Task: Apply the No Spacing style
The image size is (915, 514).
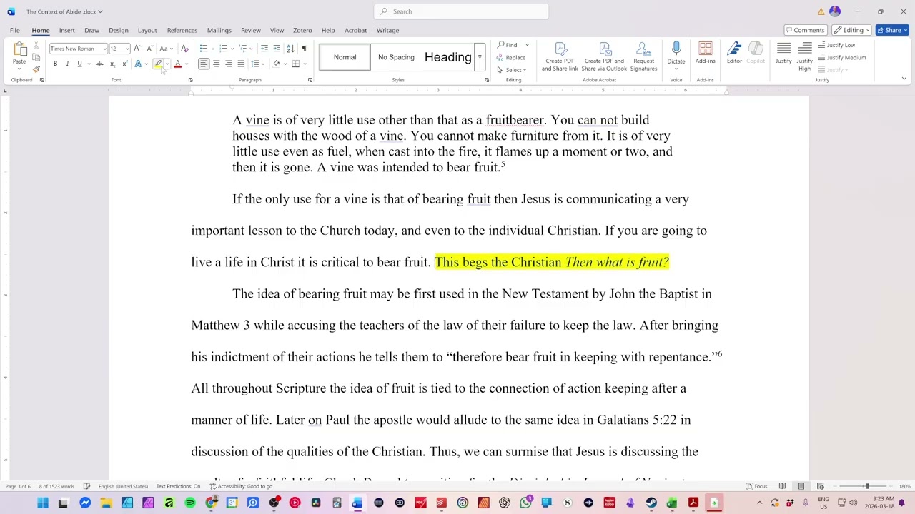Action: click(x=396, y=57)
